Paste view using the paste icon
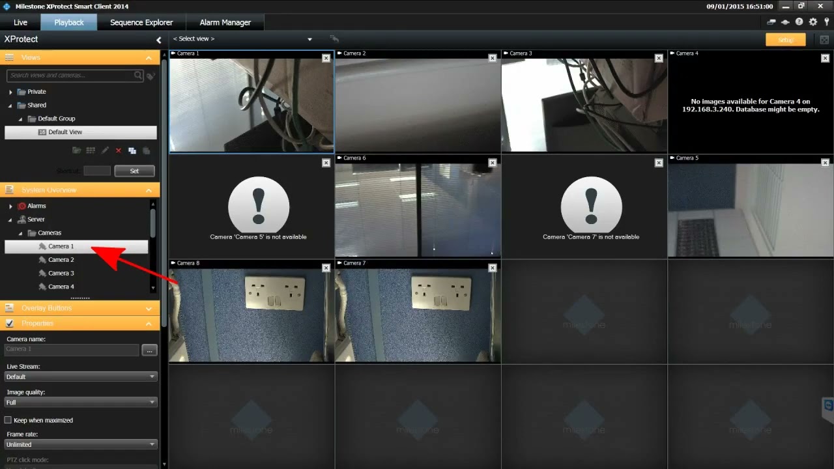The height and width of the screenshot is (469, 834). coord(146,150)
